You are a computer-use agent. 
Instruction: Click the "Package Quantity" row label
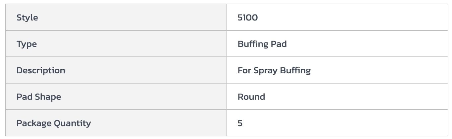[54, 123]
